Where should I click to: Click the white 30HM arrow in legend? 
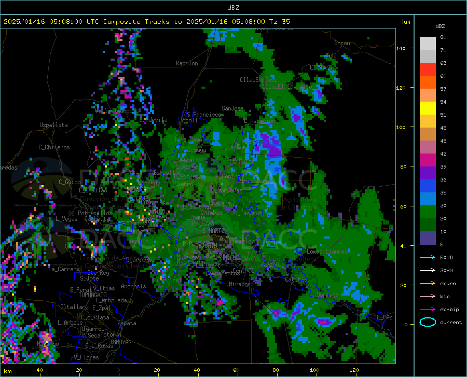coord(428,270)
